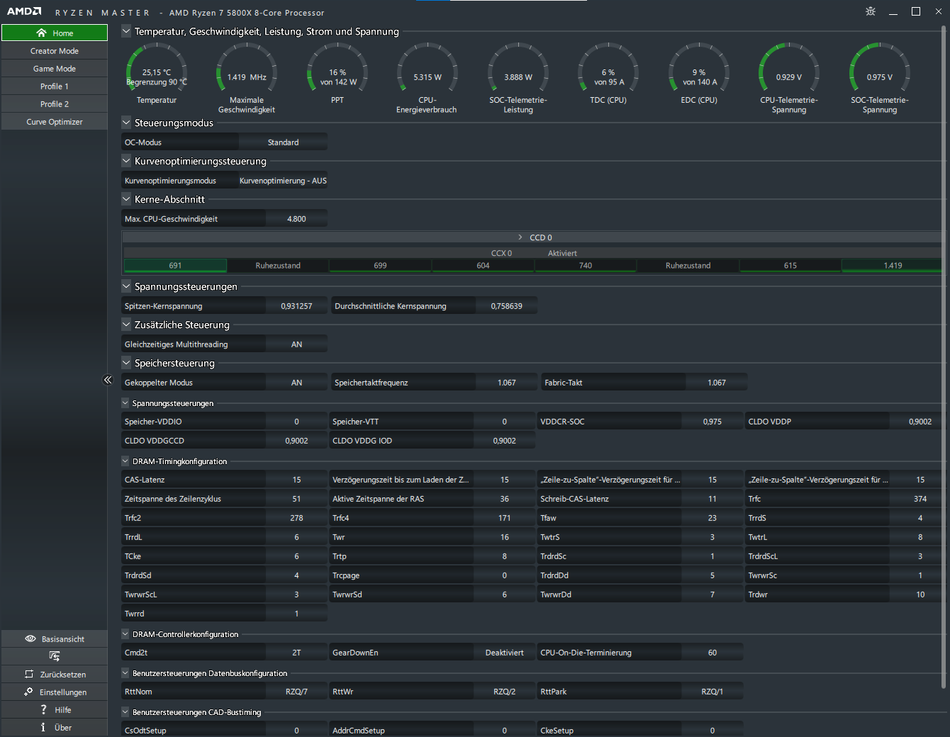Open Hilfe
The image size is (950, 737).
click(x=55, y=709)
